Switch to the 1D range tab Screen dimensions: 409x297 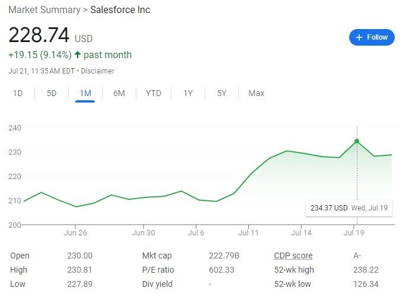pos(18,93)
